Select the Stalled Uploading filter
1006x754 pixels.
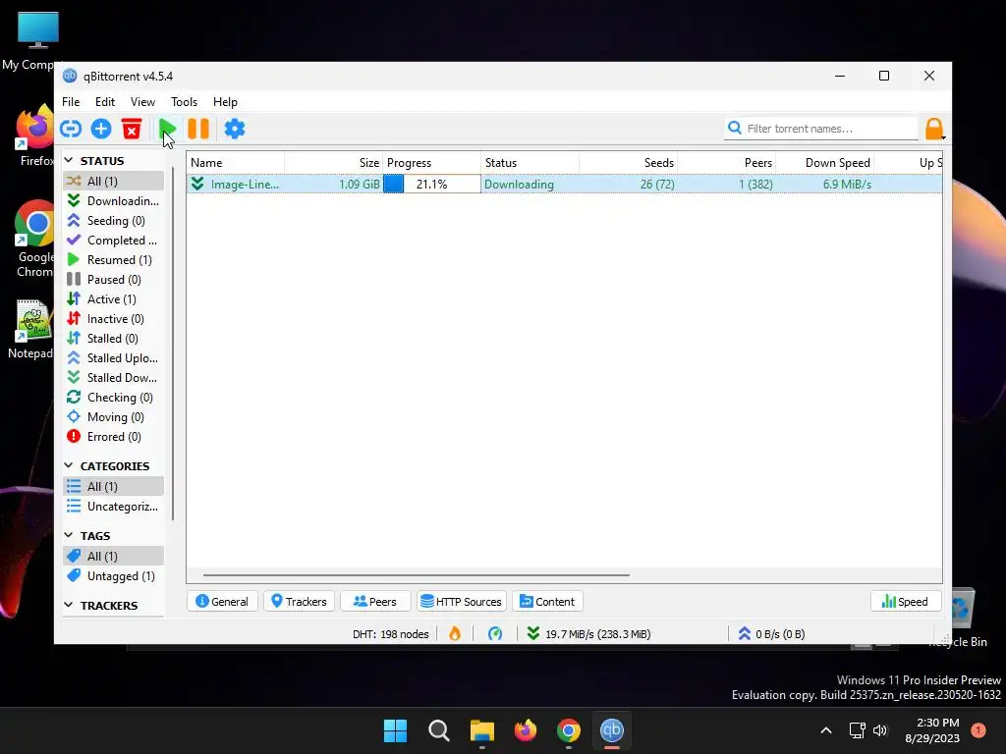click(x=114, y=358)
